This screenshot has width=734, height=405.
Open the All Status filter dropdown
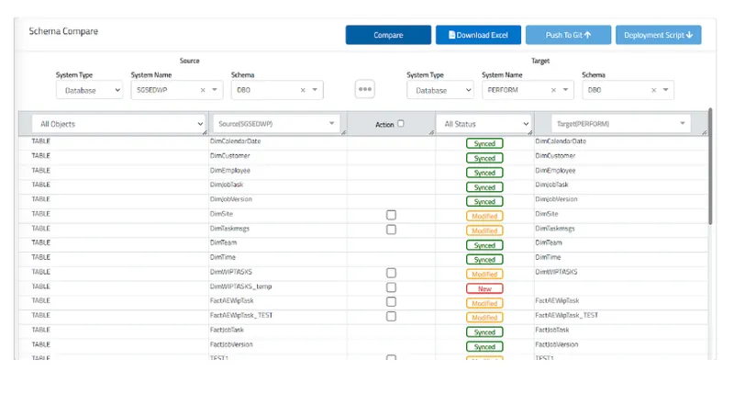[485, 124]
